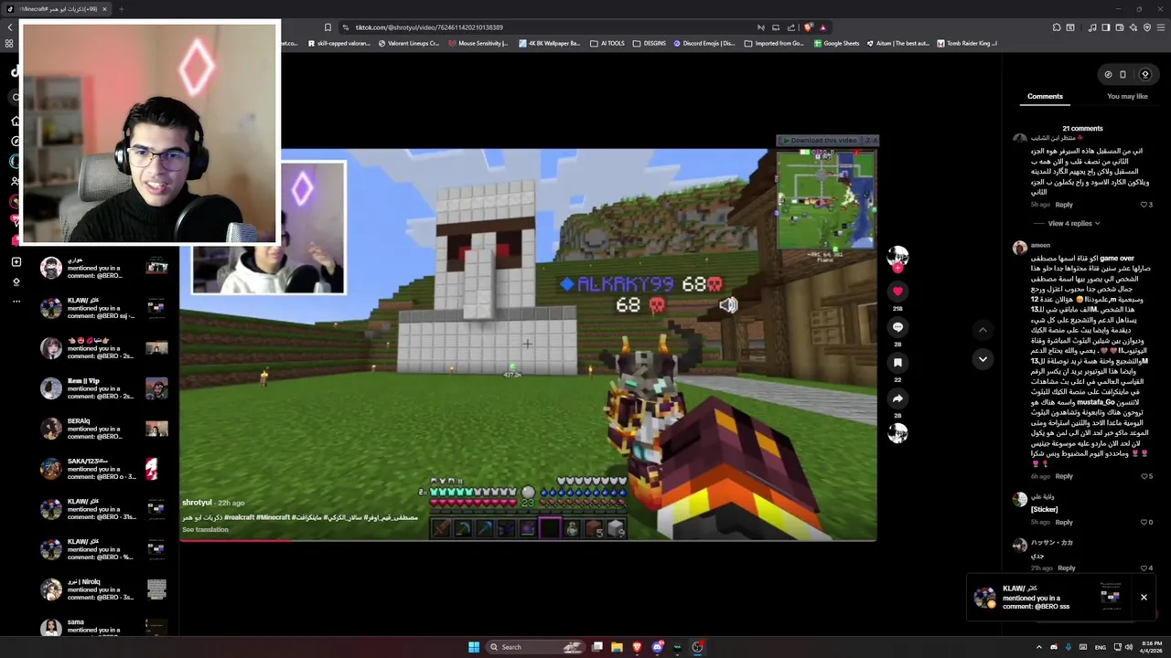1171x658 pixels.
Task: Go back with the browser back arrow
Action: [9, 27]
